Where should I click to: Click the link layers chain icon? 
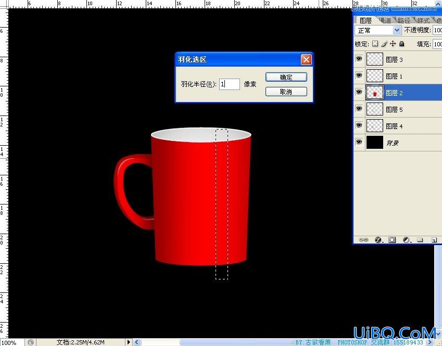(363, 240)
